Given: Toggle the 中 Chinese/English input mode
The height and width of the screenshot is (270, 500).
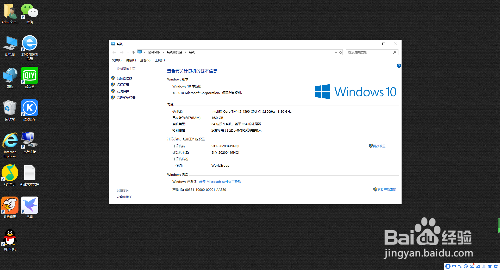Looking at the screenshot, I should click(454, 266).
